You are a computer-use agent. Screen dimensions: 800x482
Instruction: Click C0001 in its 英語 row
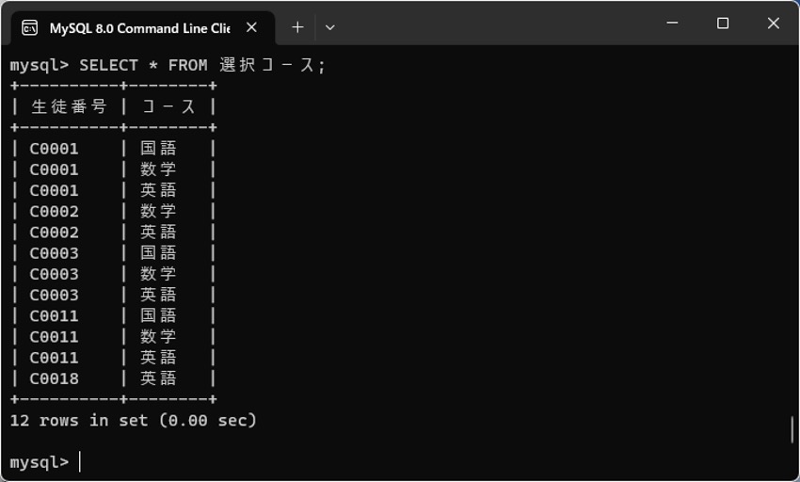point(54,190)
